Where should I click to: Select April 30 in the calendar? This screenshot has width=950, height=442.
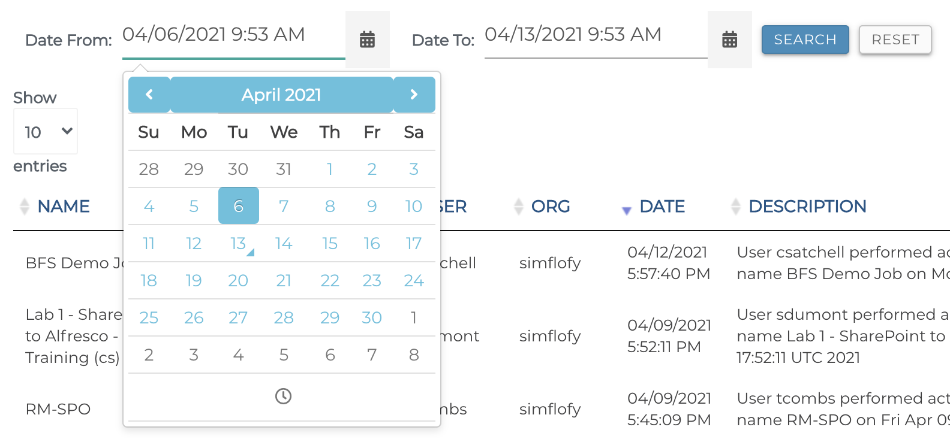[372, 317]
